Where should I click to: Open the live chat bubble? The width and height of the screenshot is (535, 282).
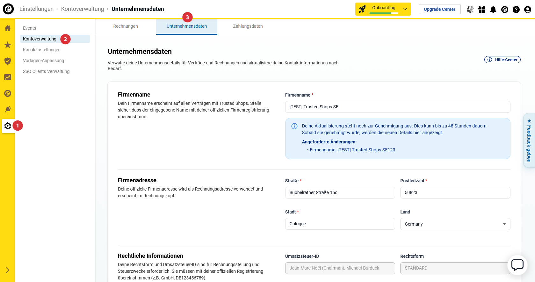click(x=517, y=265)
